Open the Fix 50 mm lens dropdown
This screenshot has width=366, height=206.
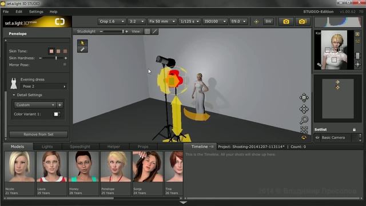(162, 22)
